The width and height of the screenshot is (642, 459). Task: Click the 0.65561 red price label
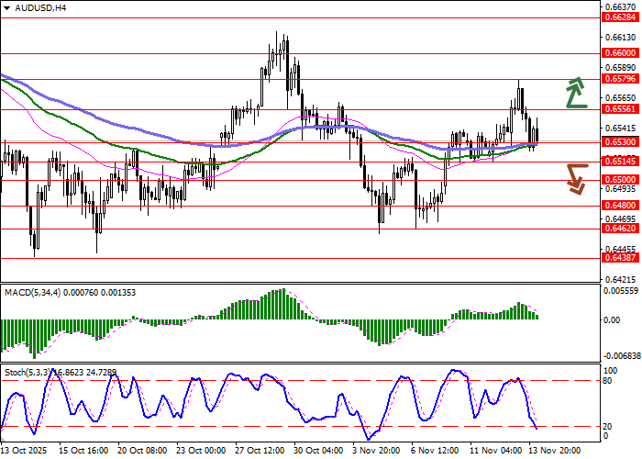tap(621, 109)
